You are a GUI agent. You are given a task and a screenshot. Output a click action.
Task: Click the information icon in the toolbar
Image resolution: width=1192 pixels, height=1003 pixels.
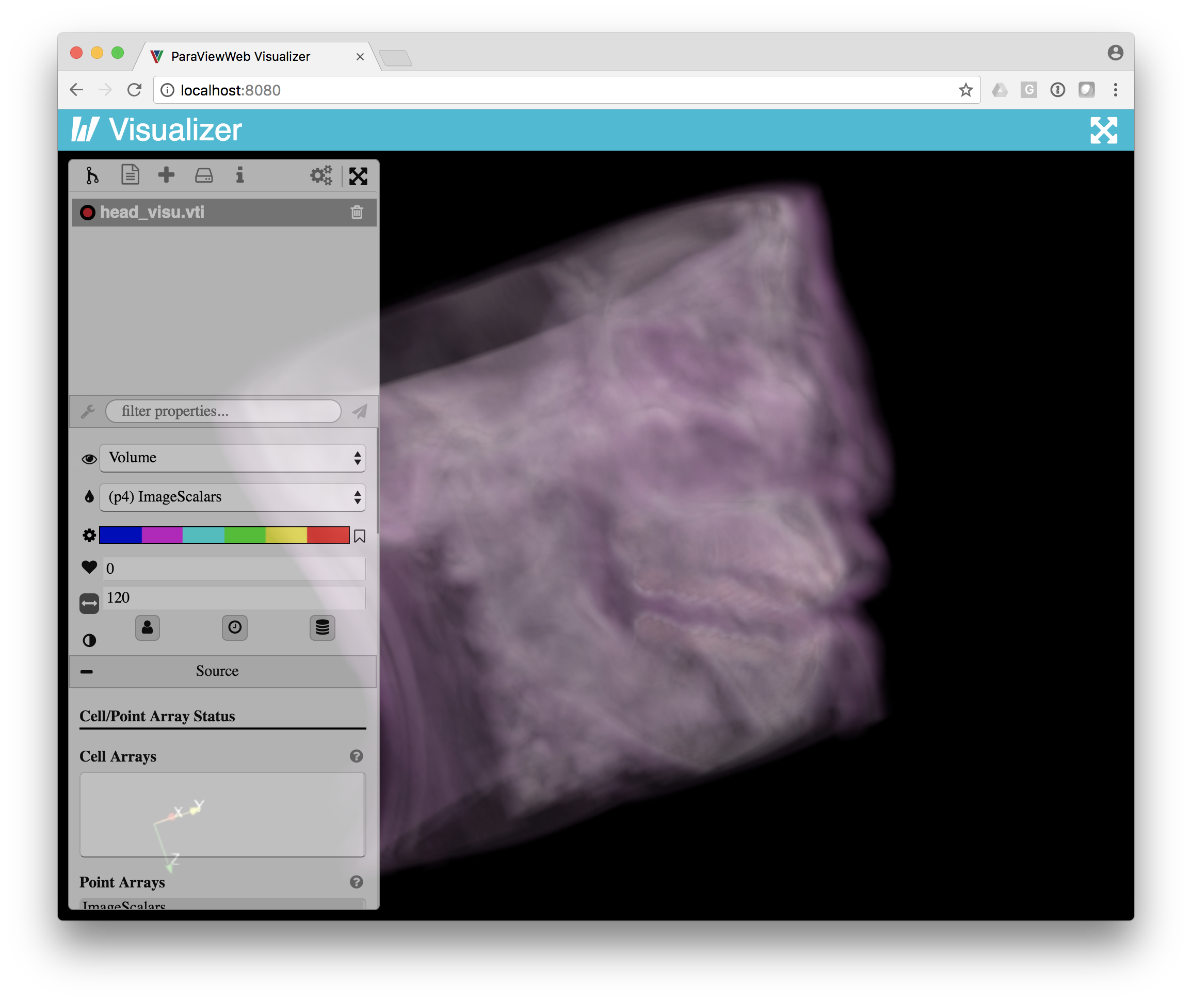(239, 176)
